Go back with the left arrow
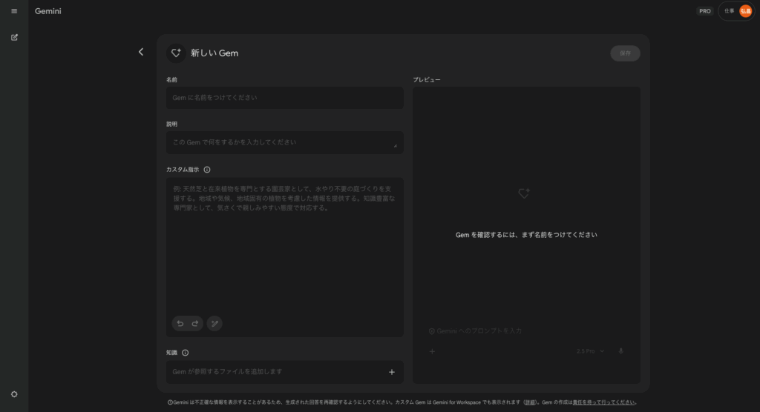 pos(141,52)
